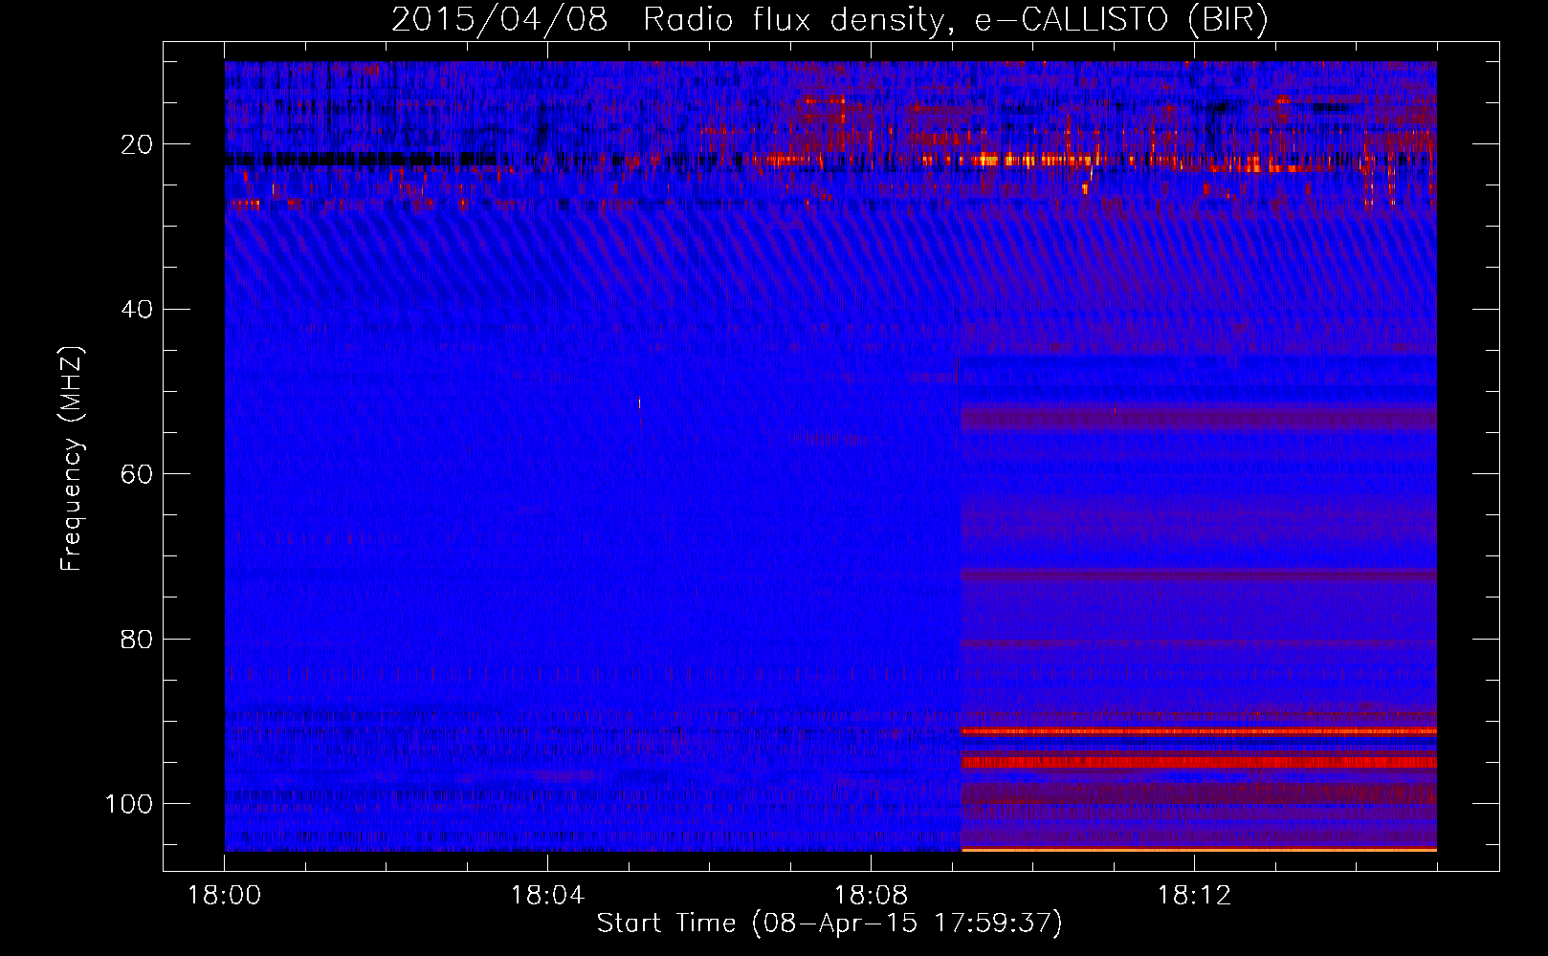
Task: Select the 18:08 time tick label
Action: tap(871, 896)
